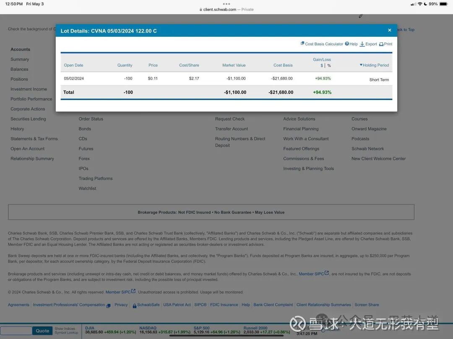Tap the battery status icon
Screen dimensions: 453x339
click(x=443, y=4)
